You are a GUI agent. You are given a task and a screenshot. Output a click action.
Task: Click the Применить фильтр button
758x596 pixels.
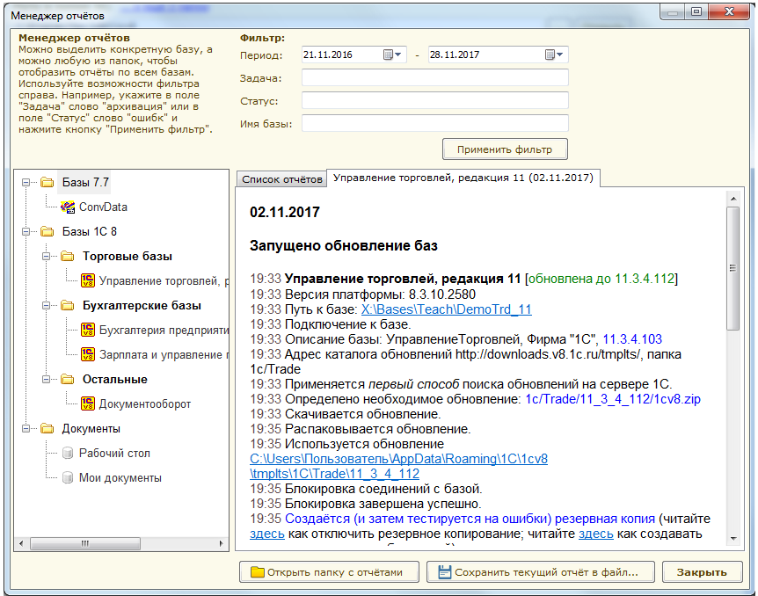click(x=505, y=149)
